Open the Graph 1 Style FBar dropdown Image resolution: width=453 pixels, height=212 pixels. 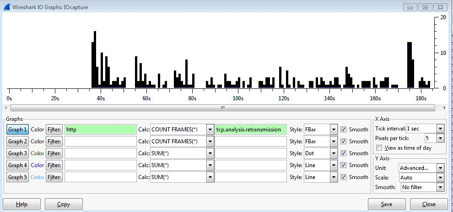point(334,130)
